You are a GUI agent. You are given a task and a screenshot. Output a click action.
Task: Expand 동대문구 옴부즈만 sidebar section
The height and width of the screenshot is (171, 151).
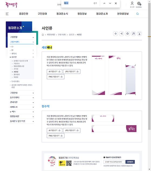tap(22, 121)
